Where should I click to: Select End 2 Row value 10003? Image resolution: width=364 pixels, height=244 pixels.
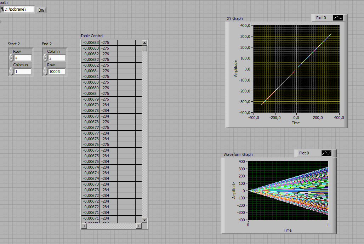click(x=56, y=72)
